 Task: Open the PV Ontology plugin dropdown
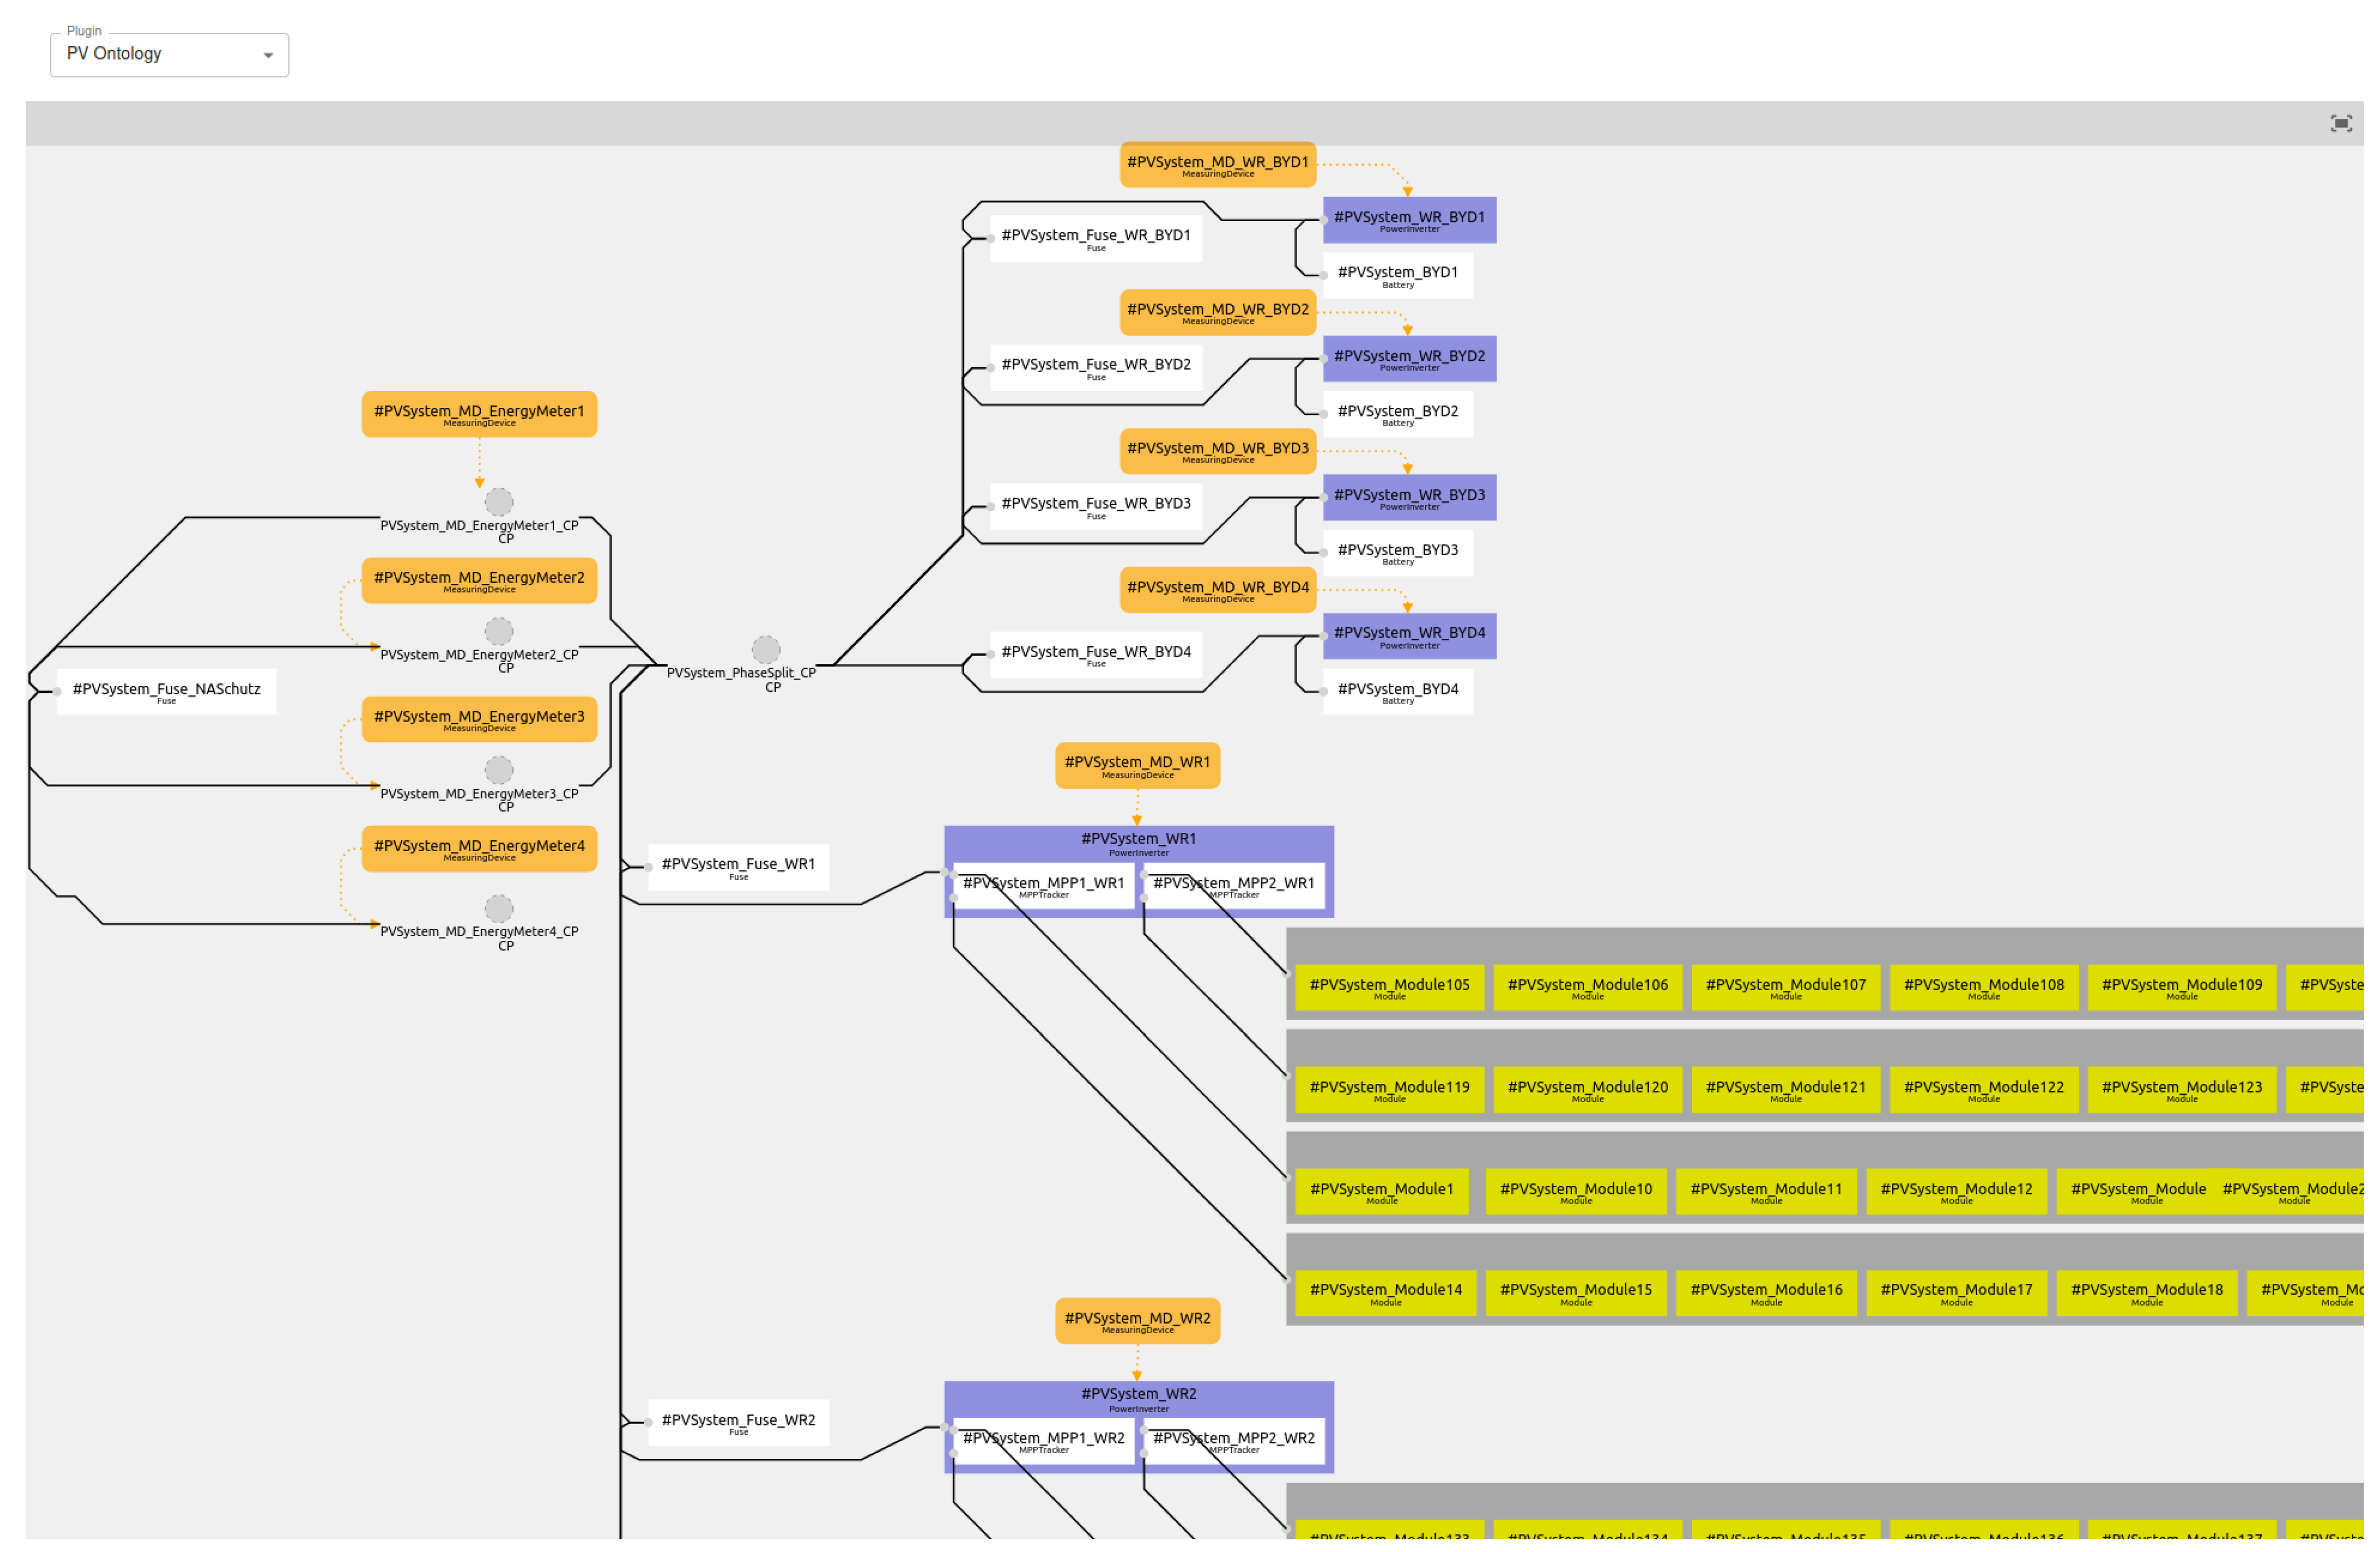169,54
